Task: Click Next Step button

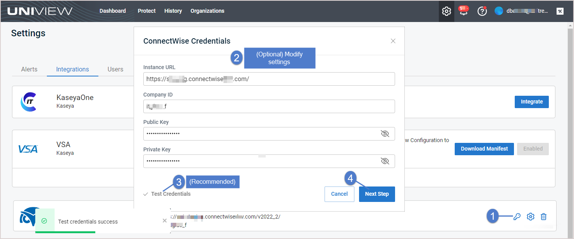Action: 377,194
